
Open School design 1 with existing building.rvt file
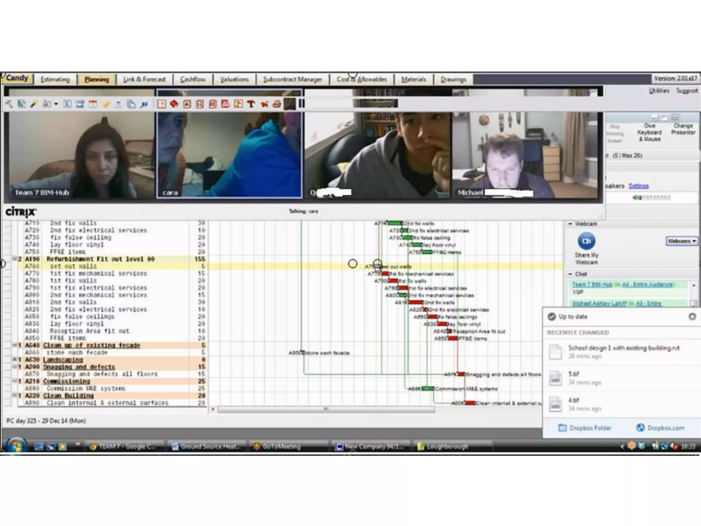point(623,348)
